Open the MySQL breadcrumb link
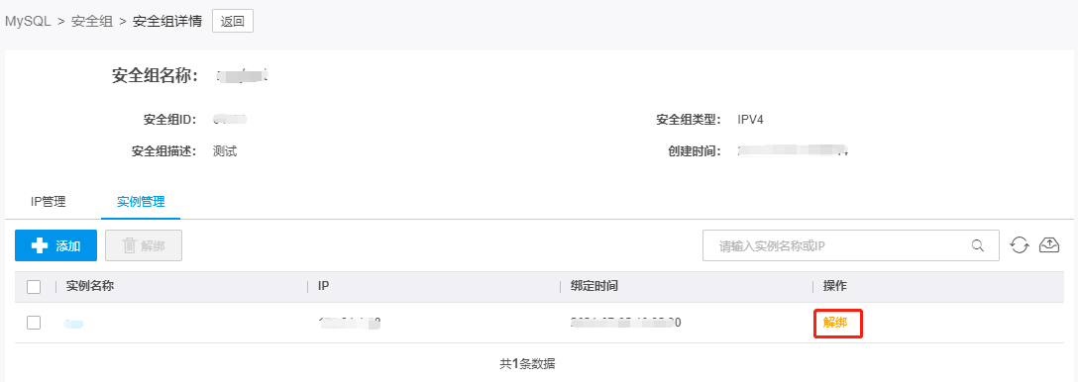Viewport: 1078px width, 382px height. 28,21
